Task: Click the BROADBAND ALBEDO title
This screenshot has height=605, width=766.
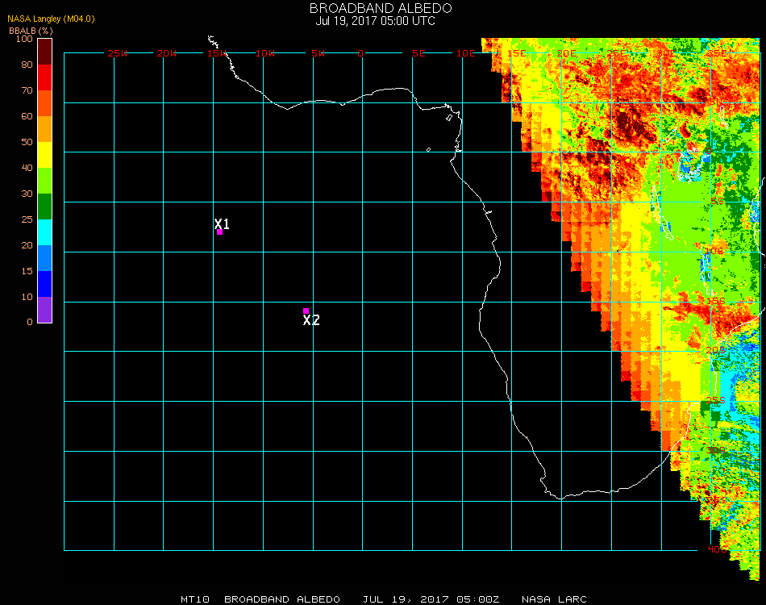Action: pyautogui.click(x=381, y=8)
